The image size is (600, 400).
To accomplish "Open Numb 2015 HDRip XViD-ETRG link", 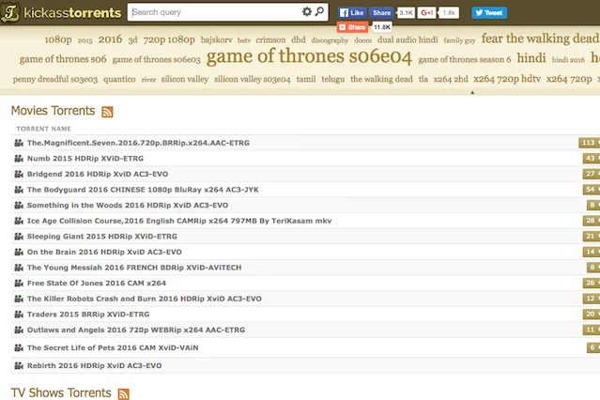I will click(x=85, y=159).
